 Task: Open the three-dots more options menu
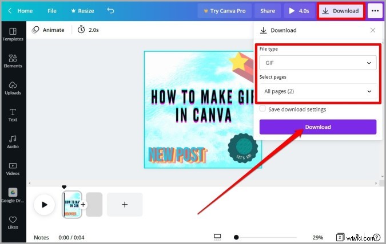click(x=375, y=11)
